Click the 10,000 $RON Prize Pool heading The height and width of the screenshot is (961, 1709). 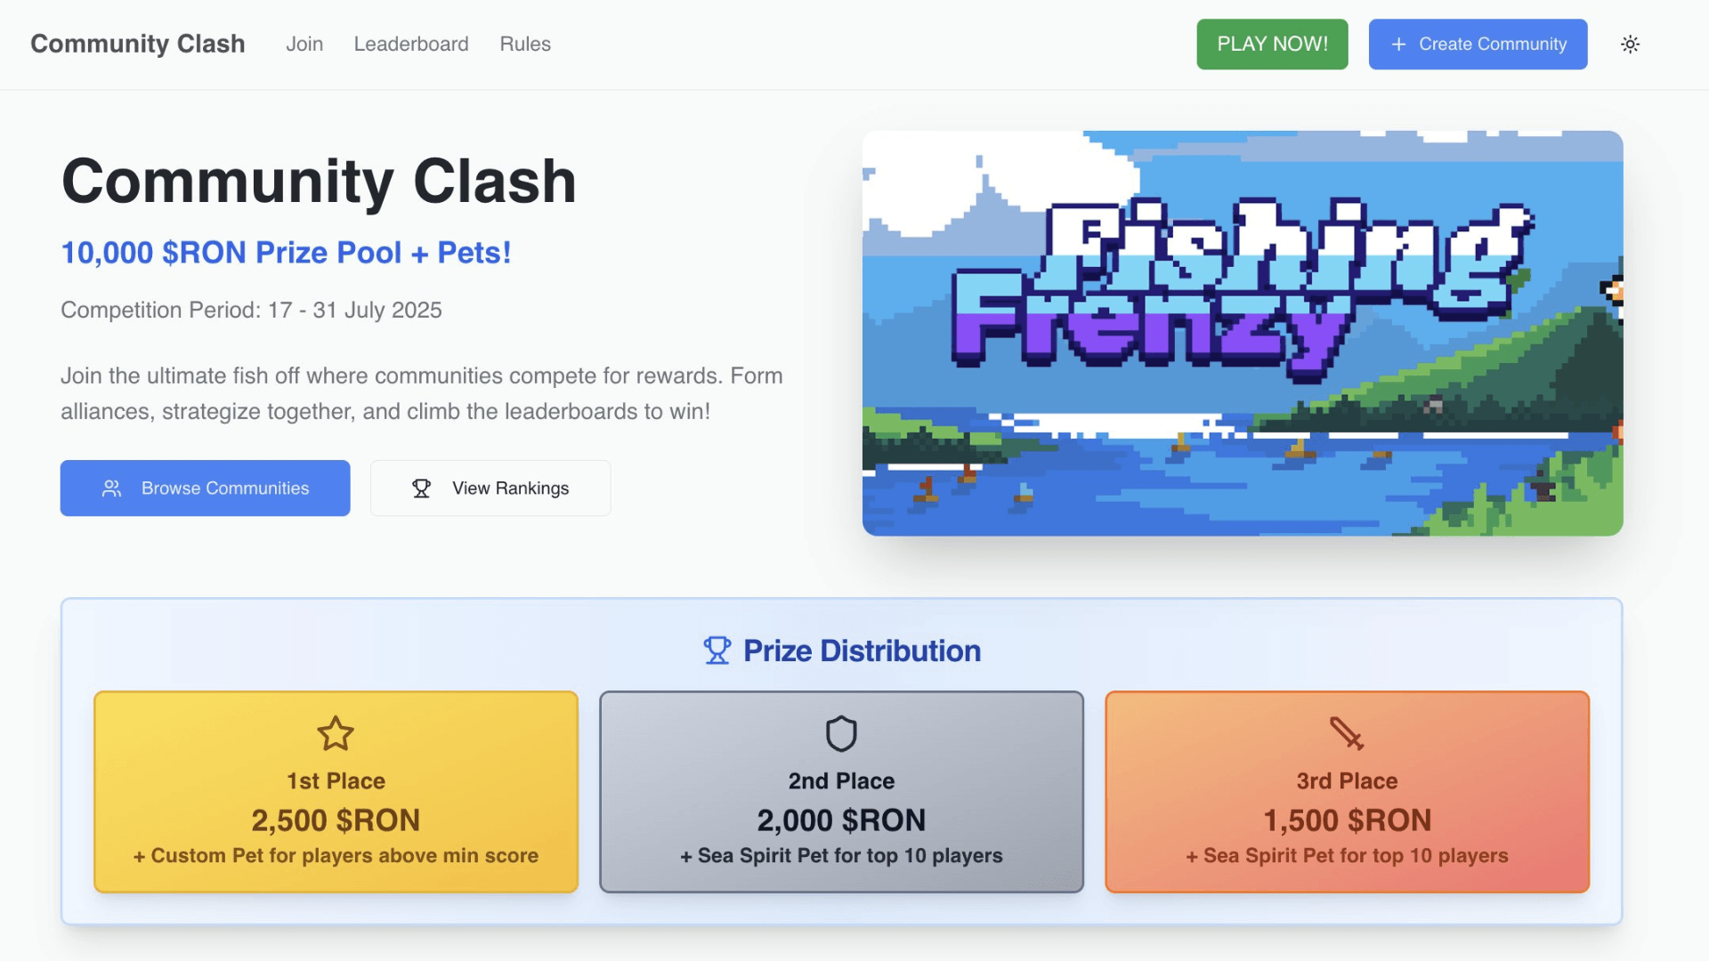point(286,252)
